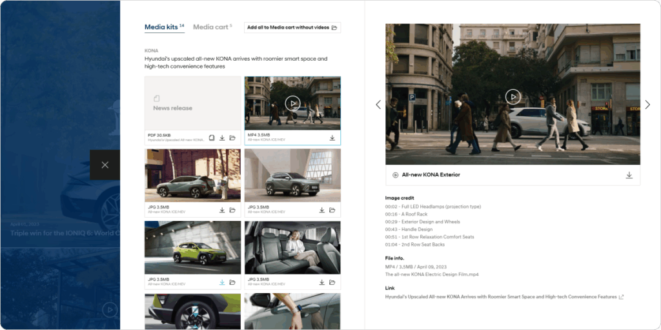Click background article Triple win for the IONIQ 6
The height and width of the screenshot is (330, 661).
click(x=65, y=232)
